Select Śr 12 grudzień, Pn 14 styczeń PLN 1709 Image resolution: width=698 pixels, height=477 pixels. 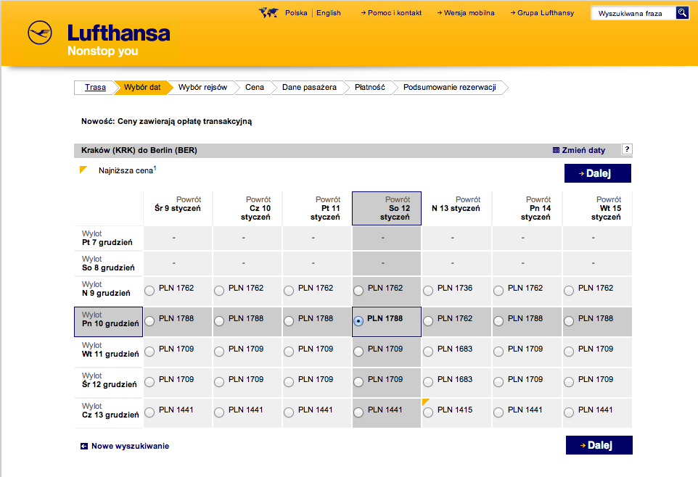498,382
